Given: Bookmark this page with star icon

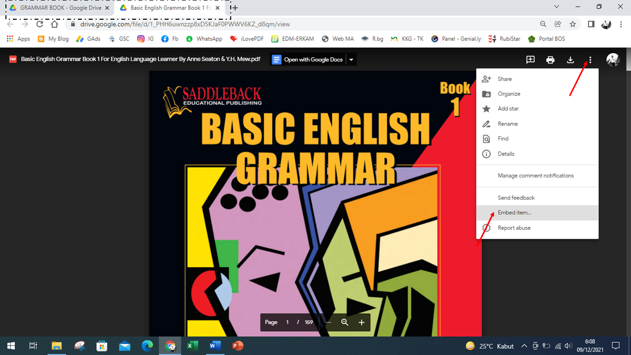Looking at the screenshot, I should click(x=572, y=24).
